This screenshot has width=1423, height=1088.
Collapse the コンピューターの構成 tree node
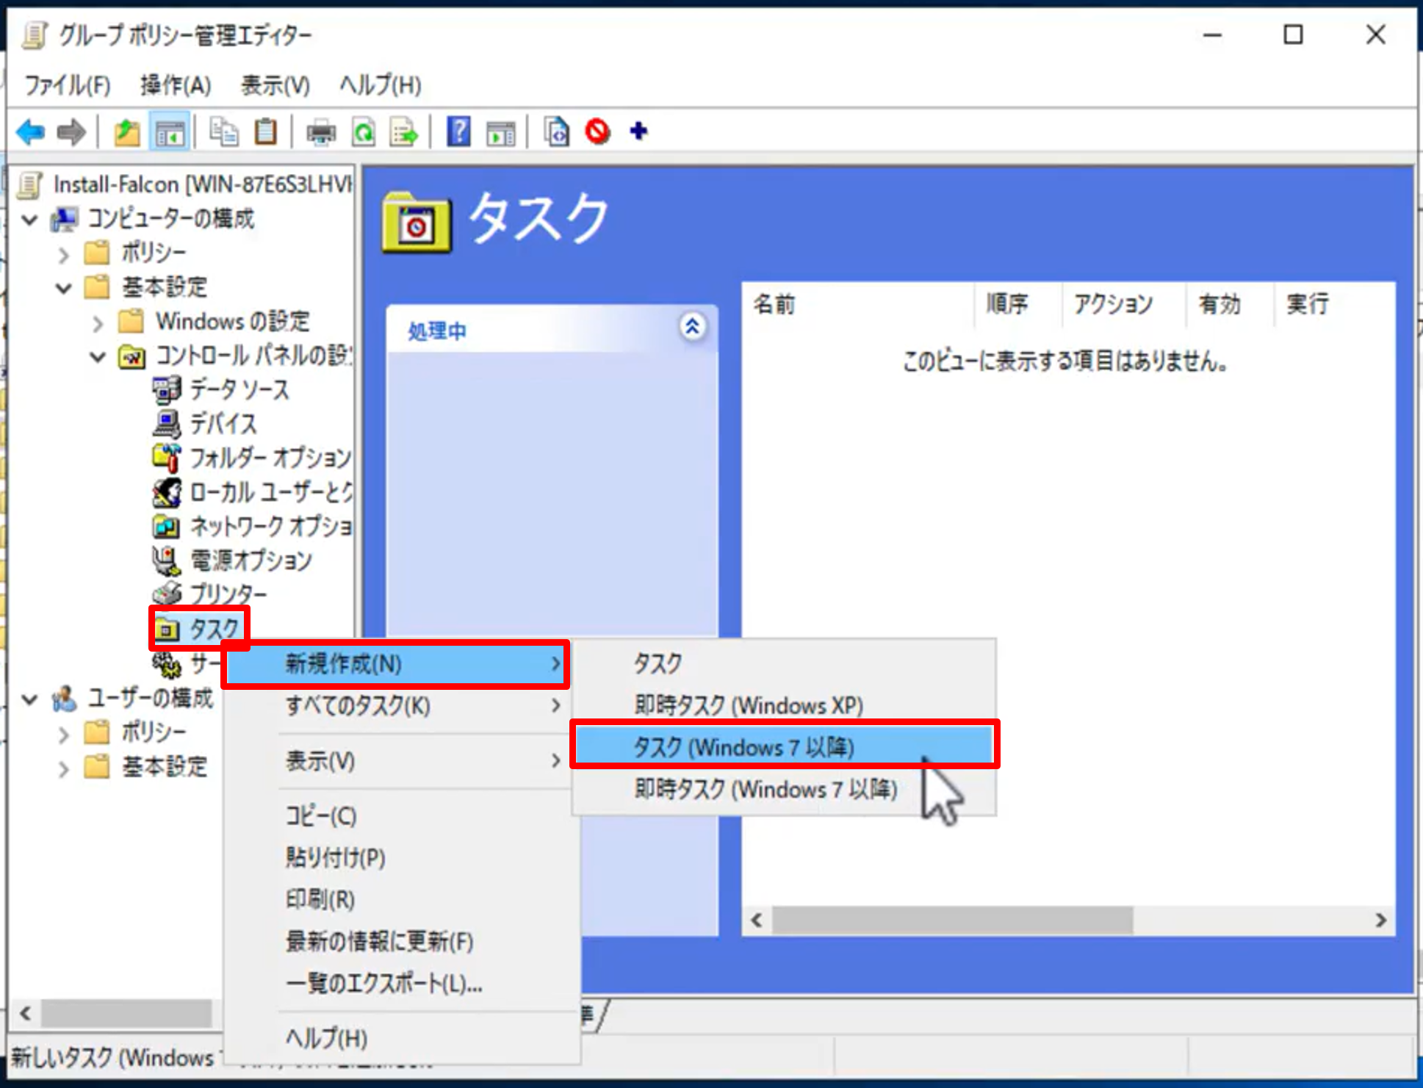coord(30,219)
